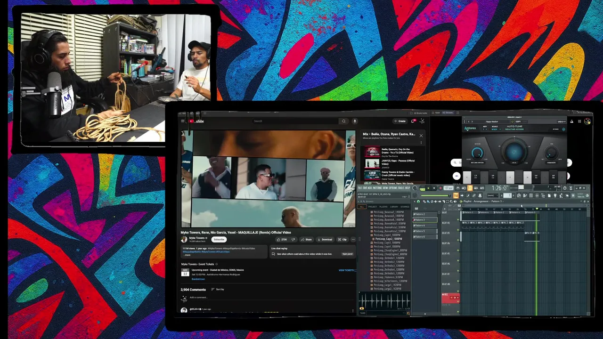Open Auto-Tune settings gear
The image size is (603, 339).
click(x=563, y=129)
